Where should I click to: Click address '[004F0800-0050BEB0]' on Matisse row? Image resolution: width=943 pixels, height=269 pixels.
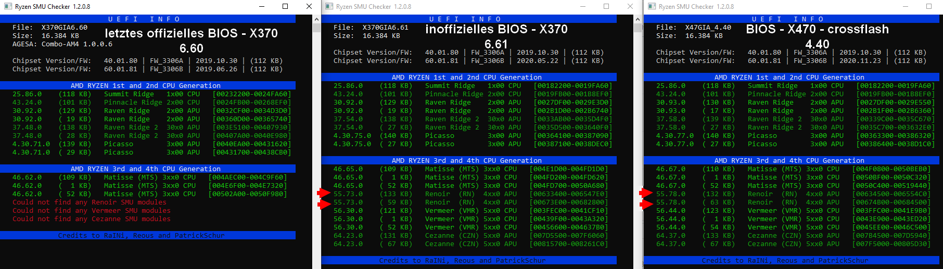click(891, 169)
